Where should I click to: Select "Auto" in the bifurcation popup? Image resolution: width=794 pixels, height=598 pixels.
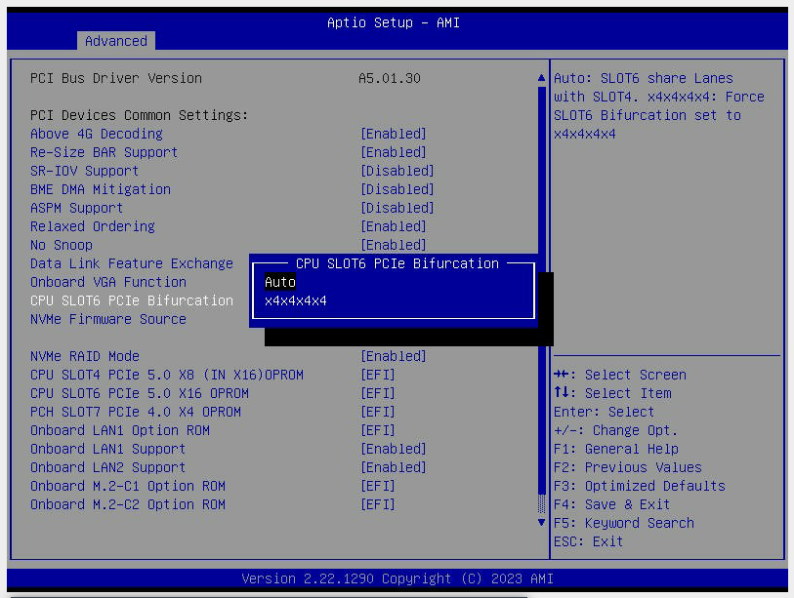pos(279,282)
